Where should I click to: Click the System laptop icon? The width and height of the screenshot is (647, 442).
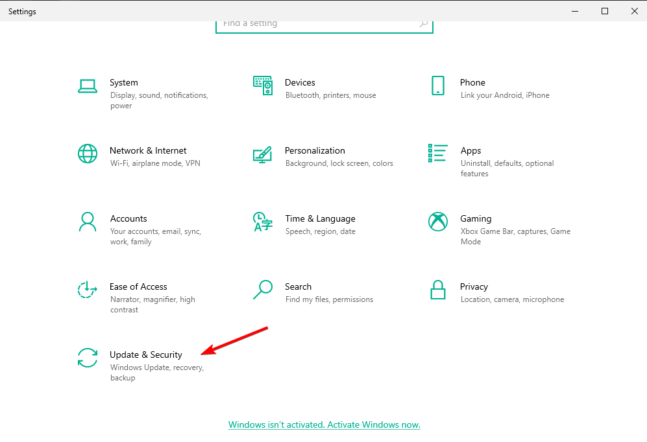(x=87, y=86)
